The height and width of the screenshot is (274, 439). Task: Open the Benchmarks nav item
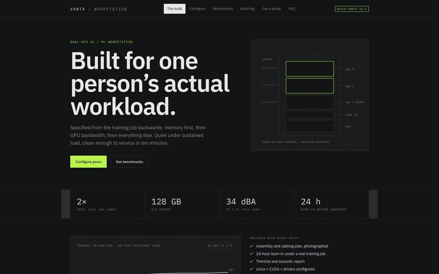223,9
